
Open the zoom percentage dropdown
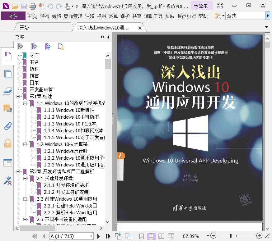208,236
